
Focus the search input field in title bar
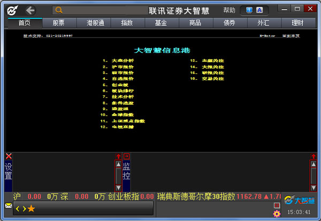click(101, 10)
